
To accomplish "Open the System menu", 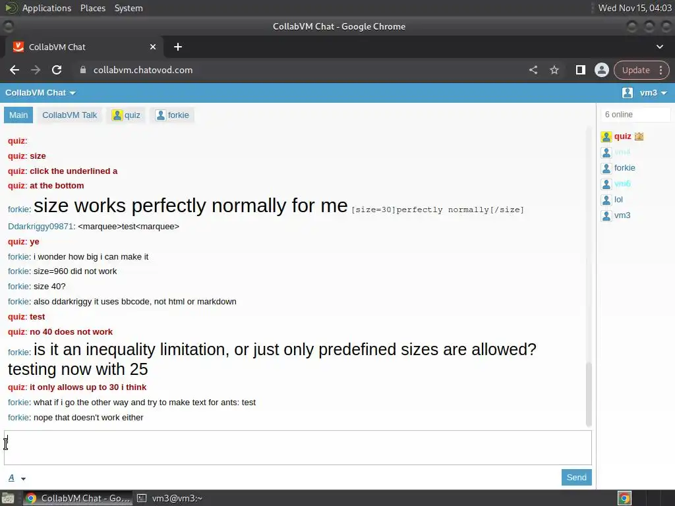I will tap(129, 8).
